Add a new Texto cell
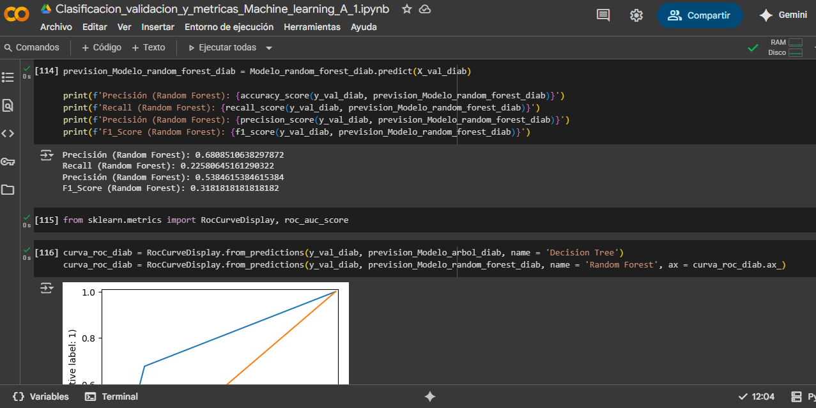This screenshot has width=816, height=408. pyautogui.click(x=148, y=47)
